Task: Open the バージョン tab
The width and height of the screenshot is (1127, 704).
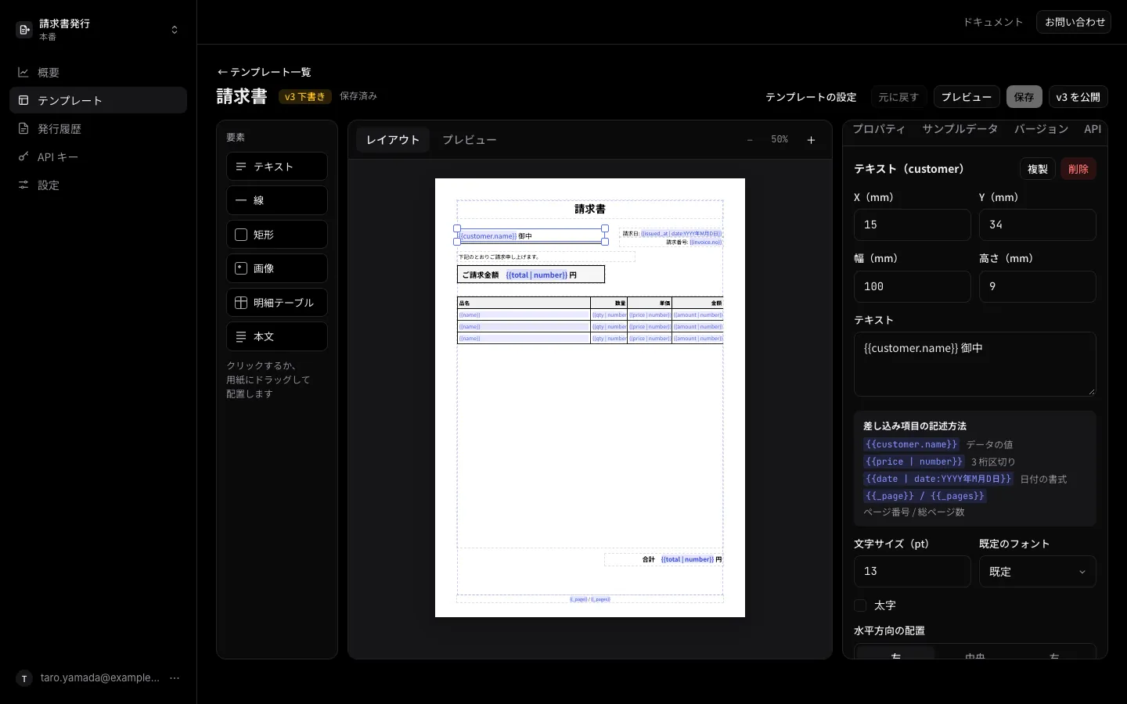Action: (1042, 129)
